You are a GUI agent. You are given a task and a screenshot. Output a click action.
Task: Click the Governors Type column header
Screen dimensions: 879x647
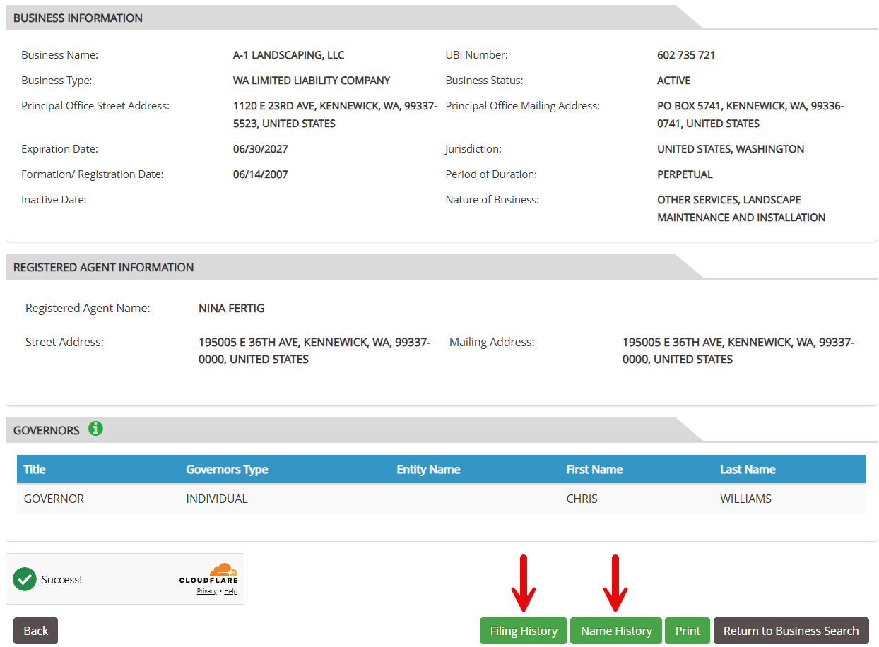[x=227, y=470]
